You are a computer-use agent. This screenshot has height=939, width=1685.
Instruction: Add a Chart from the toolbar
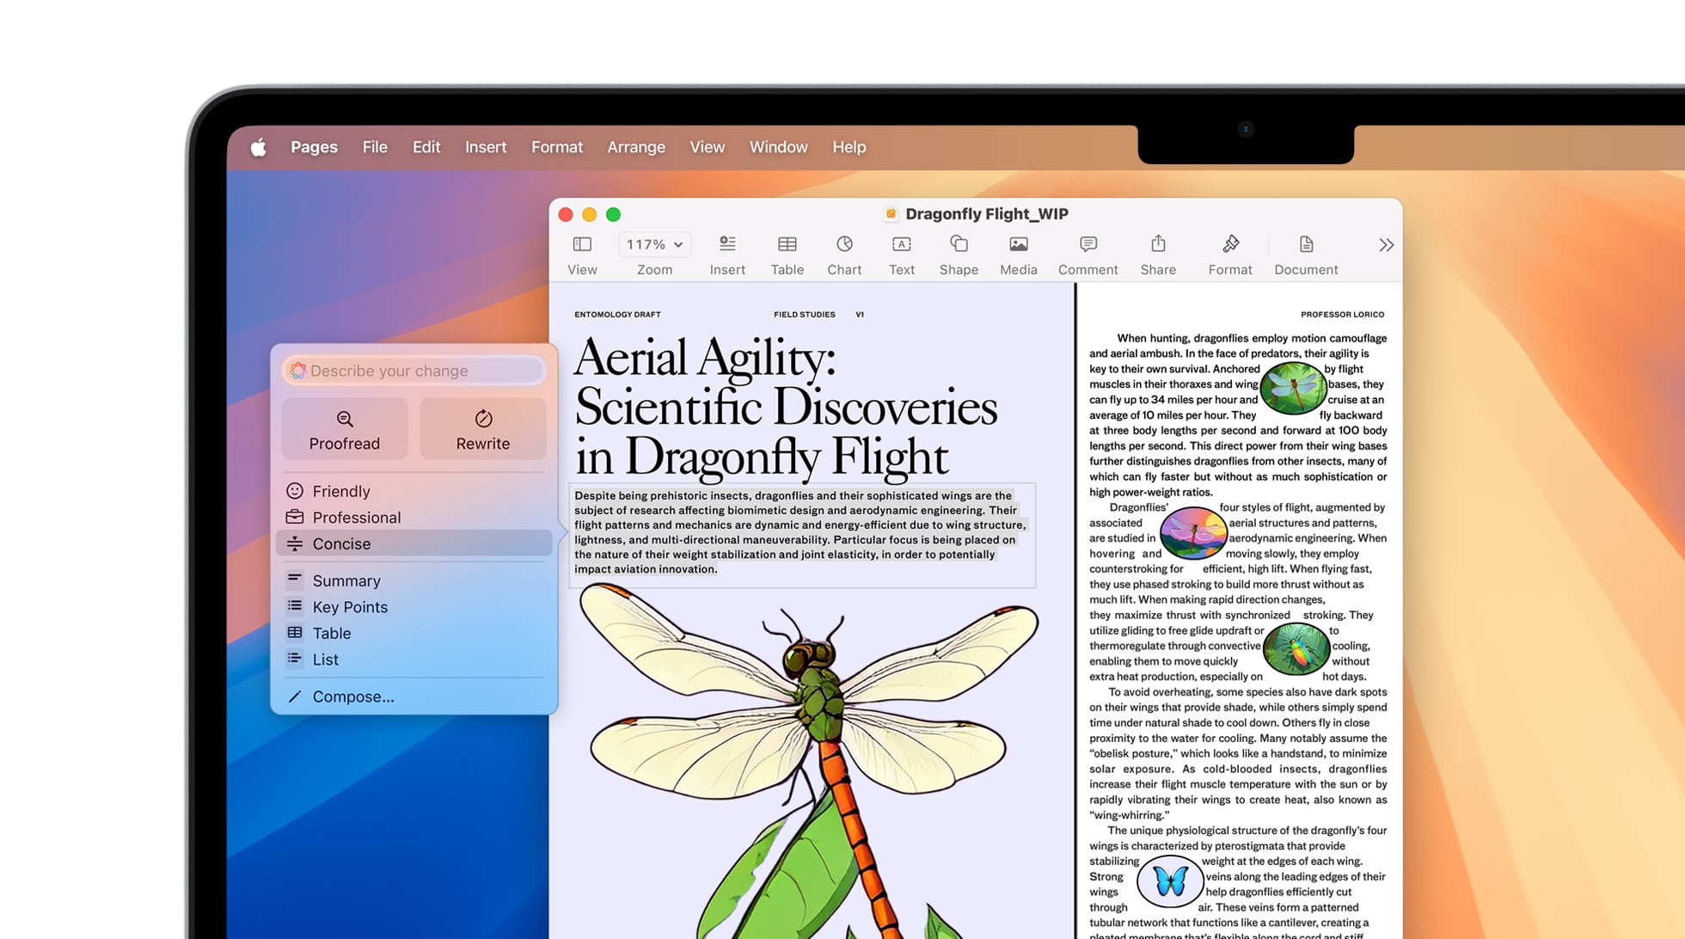coord(844,245)
